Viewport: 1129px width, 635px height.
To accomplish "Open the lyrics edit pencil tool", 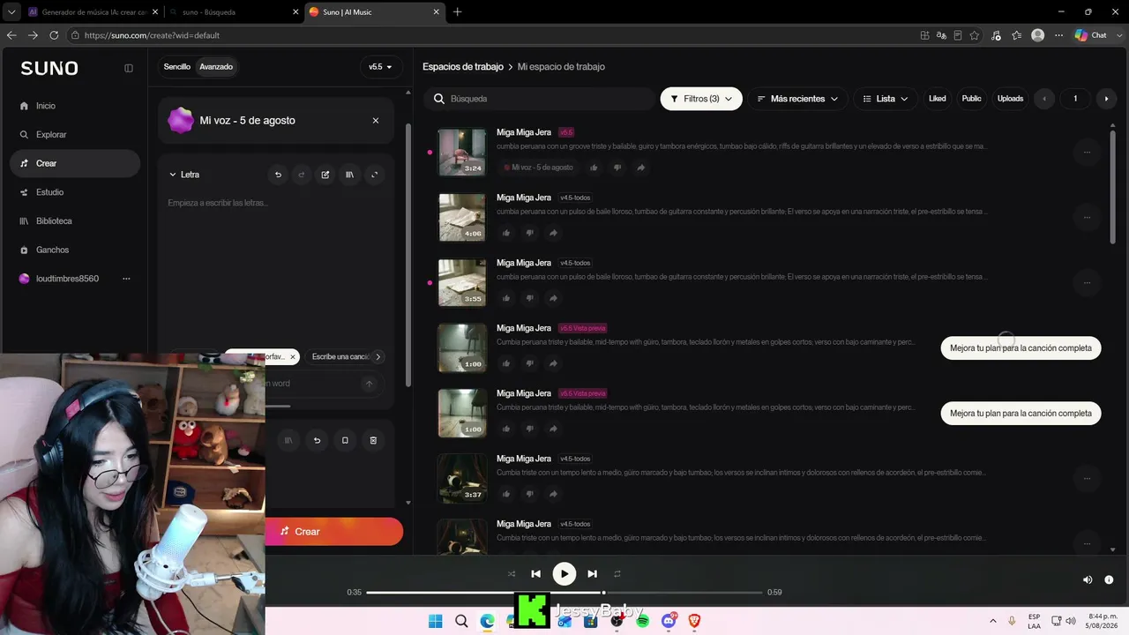I will [x=325, y=175].
